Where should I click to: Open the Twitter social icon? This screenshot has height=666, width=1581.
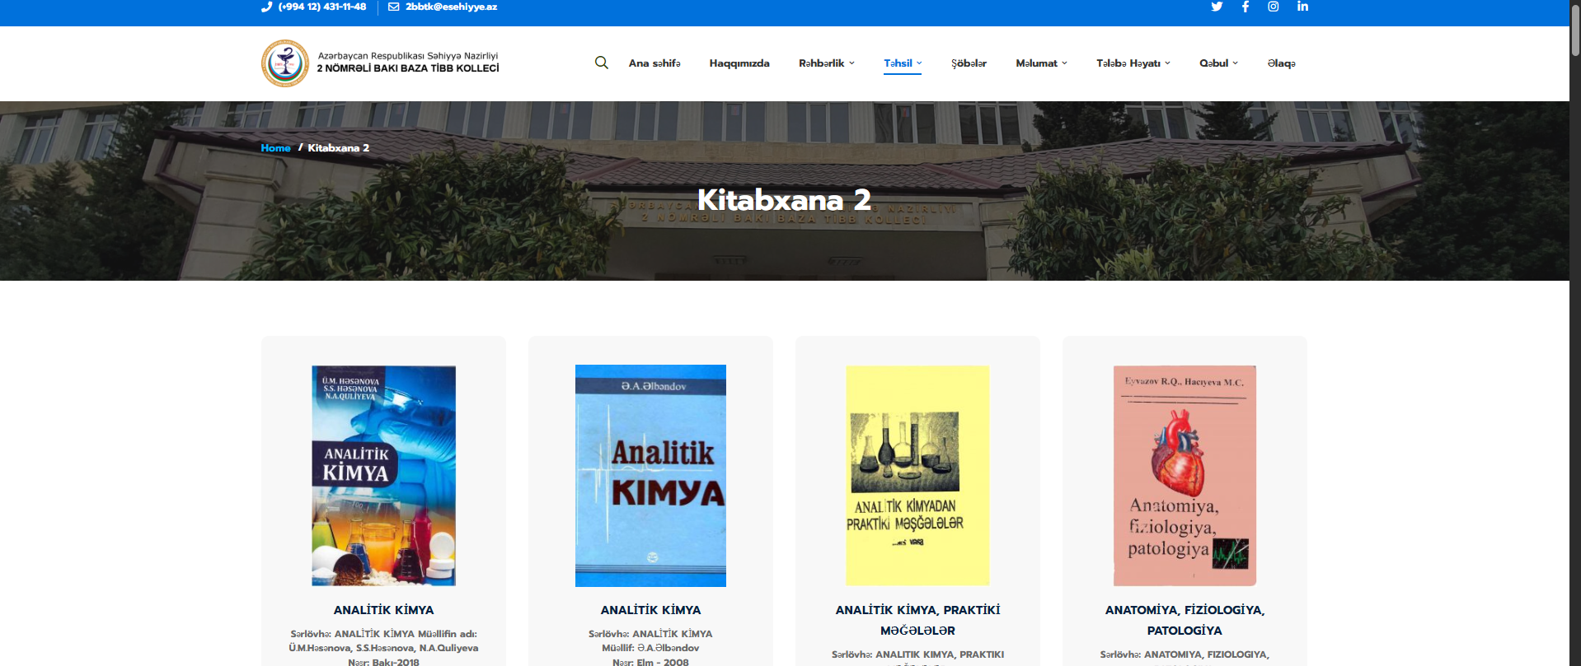tap(1216, 7)
